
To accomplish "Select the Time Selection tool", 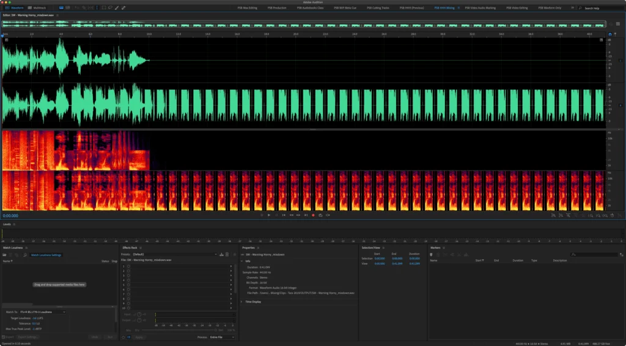I will 97,7.
